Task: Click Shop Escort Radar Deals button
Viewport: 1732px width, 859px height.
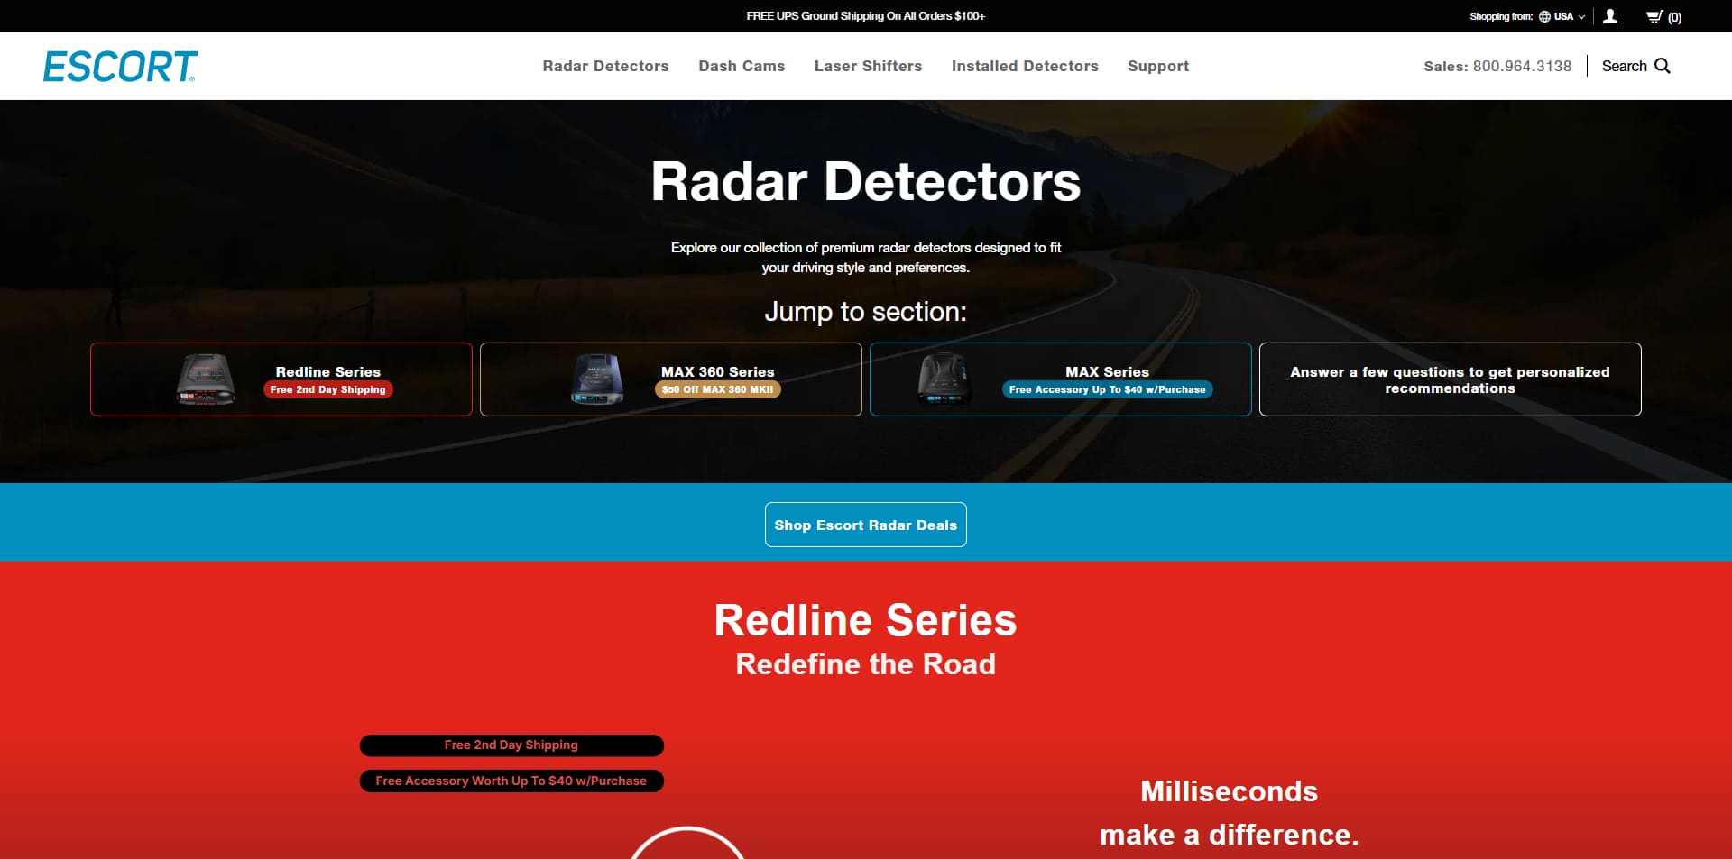Action: pyautogui.click(x=866, y=525)
